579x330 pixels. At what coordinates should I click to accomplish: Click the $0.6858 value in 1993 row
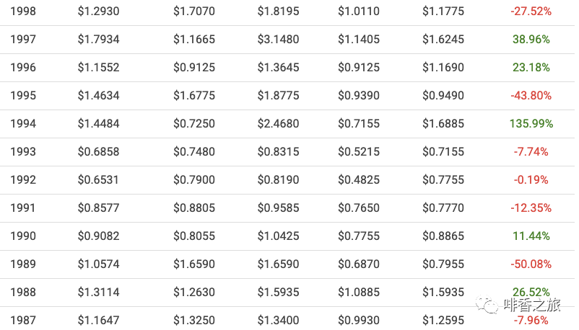point(99,152)
